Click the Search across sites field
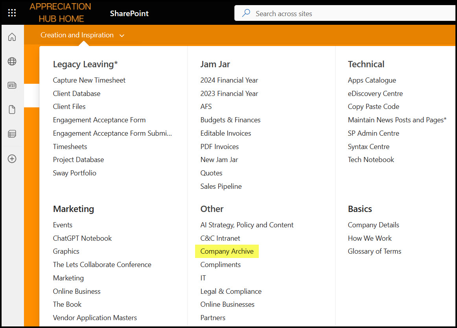 click(x=346, y=14)
